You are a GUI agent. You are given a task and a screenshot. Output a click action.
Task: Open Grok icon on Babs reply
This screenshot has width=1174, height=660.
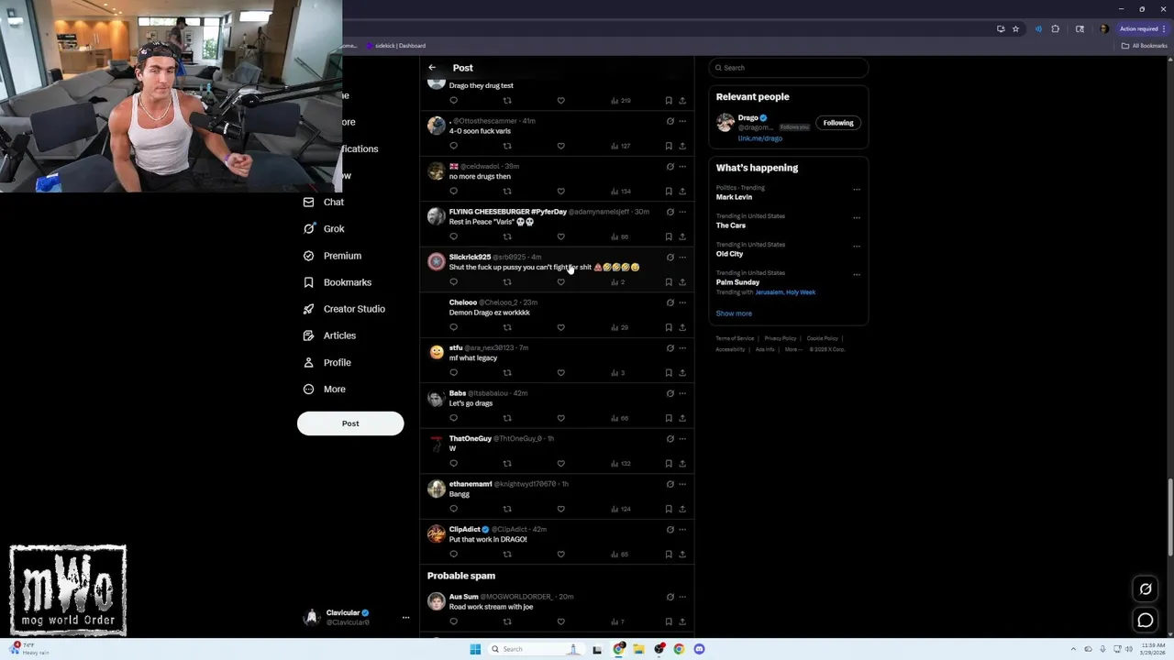point(670,393)
